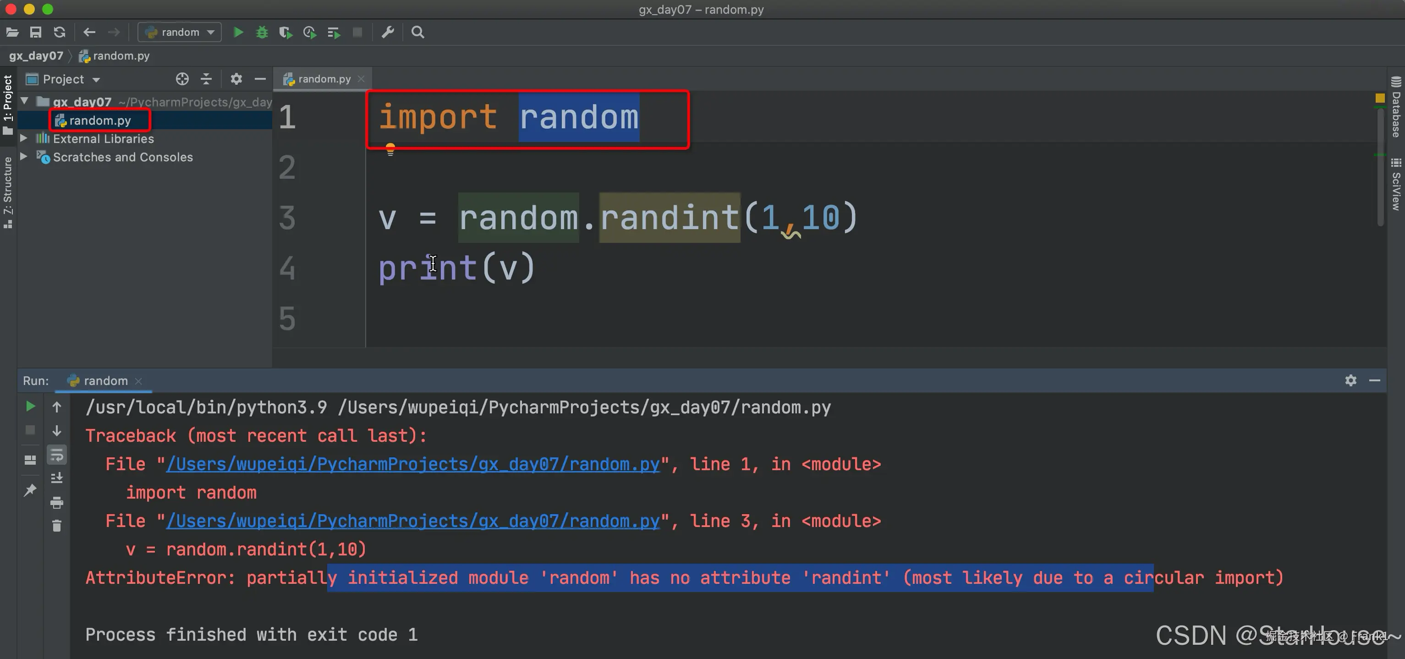Run the random configuration with green play

point(238,32)
